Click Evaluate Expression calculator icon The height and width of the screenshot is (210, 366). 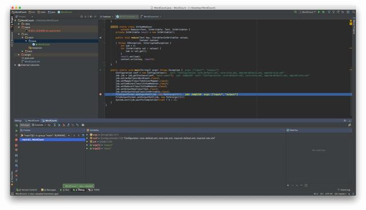coord(83,125)
